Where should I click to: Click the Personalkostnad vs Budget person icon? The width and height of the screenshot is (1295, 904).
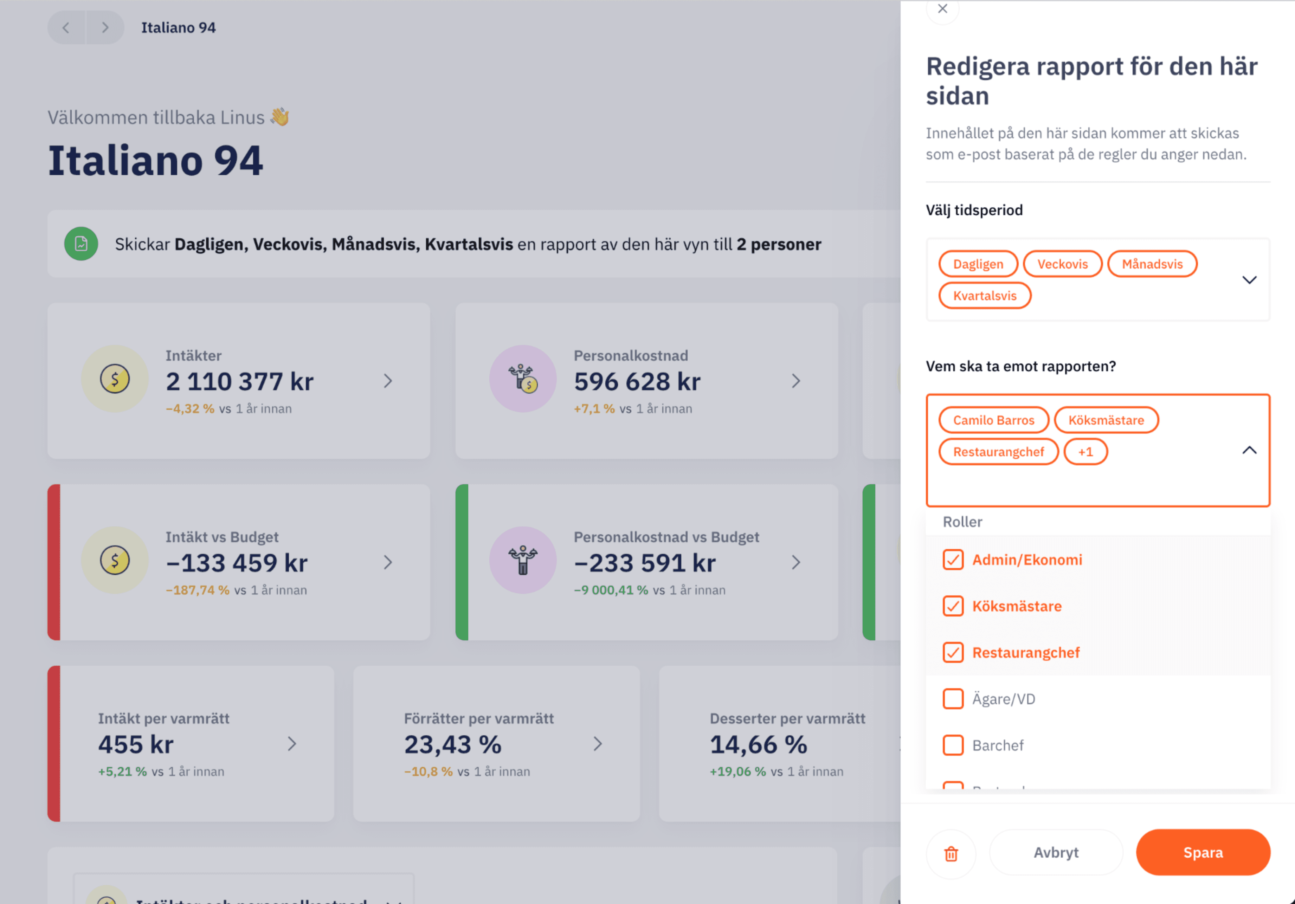pyautogui.click(x=523, y=560)
